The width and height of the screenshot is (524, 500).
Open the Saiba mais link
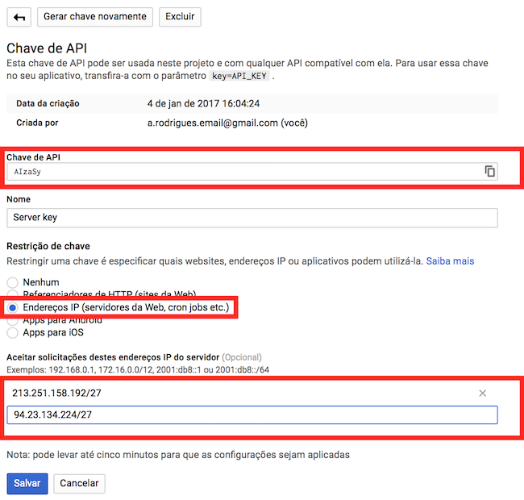pyautogui.click(x=449, y=261)
